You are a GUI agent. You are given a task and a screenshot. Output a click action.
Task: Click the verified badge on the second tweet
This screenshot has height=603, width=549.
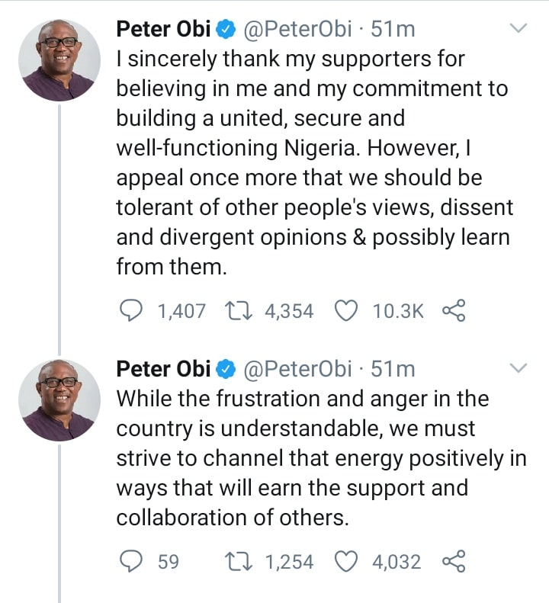click(x=226, y=369)
